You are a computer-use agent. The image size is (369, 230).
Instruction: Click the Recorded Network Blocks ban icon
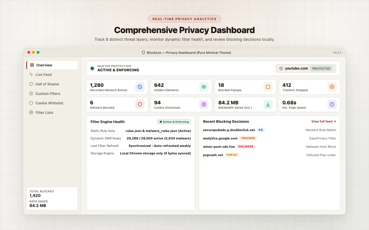(140, 87)
